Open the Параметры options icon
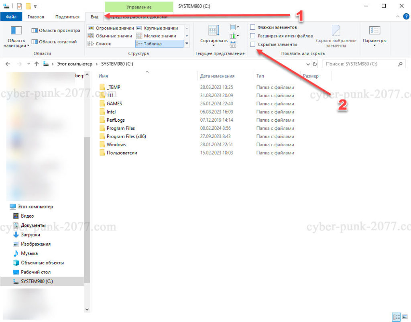This screenshot has width=411, height=322. click(x=374, y=31)
